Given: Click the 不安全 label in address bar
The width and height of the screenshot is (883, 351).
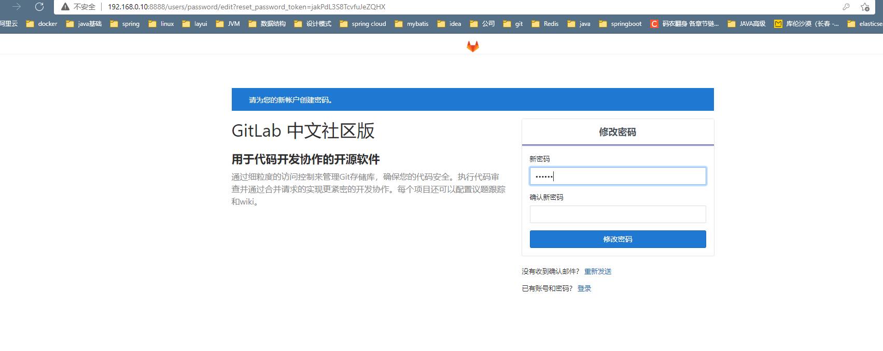Looking at the screenshot, I should click(x=85, y=7).
